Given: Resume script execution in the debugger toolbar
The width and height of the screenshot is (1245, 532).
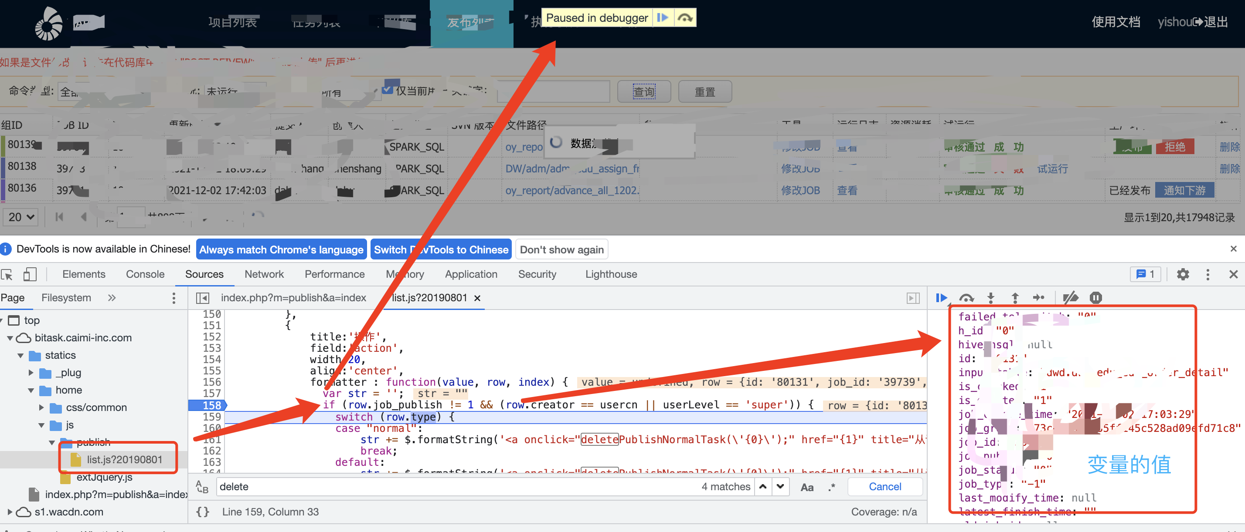Looking at the screenshot, I should click(941, 298).
